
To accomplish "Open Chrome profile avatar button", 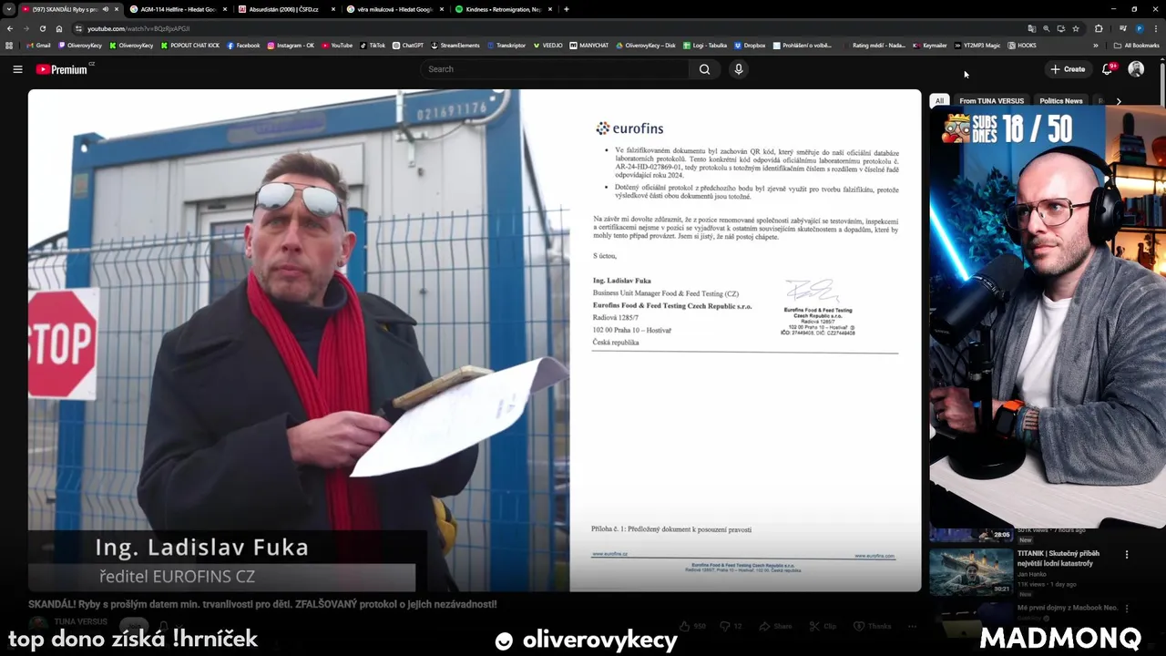I will (x=1139, y=28).
